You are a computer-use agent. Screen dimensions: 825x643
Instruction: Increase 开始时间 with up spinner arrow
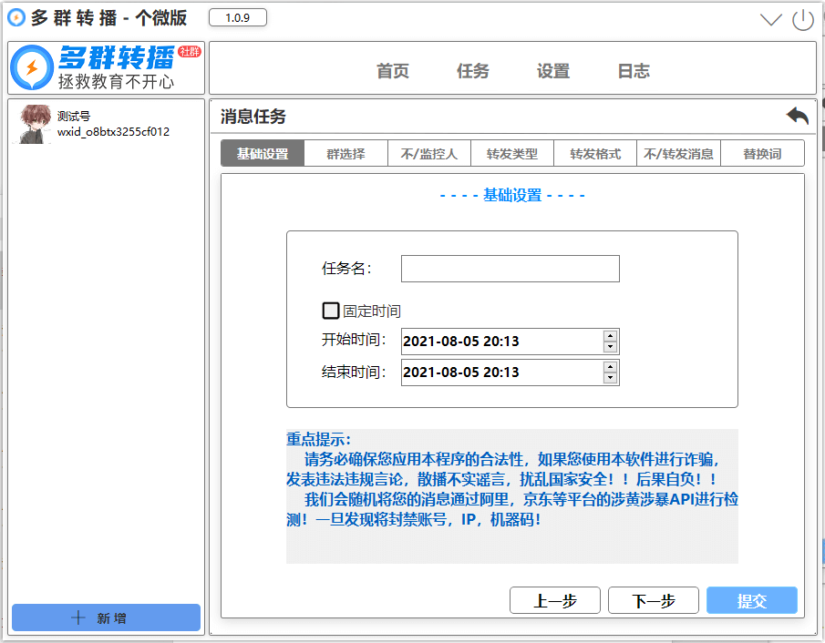(x=611, y=336)
